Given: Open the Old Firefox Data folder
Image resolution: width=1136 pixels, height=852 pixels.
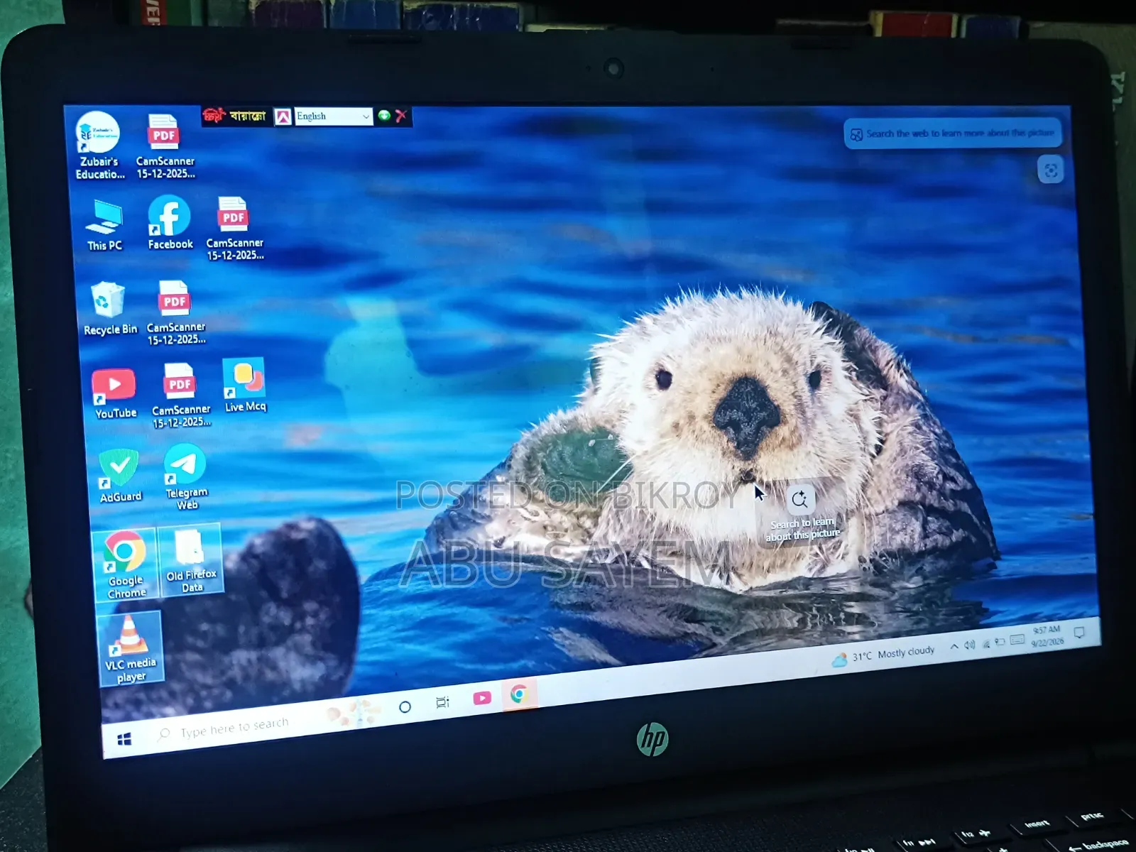Looking at the screenshot, I should (x=191, y=560).
